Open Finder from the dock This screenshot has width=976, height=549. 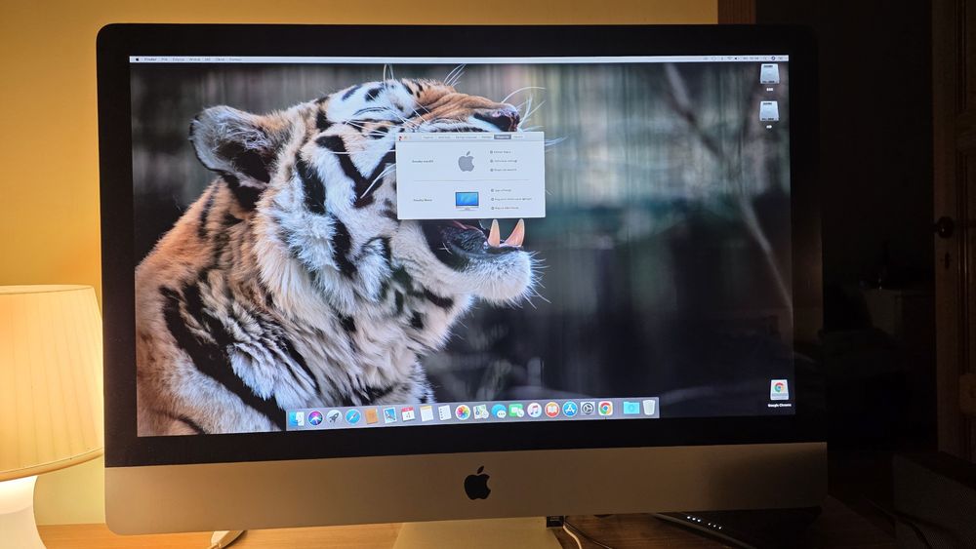(x=296, y=418)
